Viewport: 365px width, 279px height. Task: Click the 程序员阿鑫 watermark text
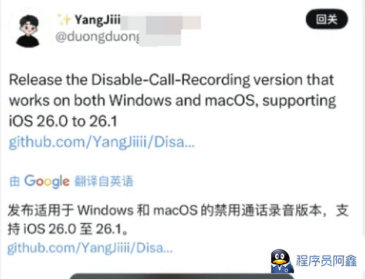(x=326, y=261)
